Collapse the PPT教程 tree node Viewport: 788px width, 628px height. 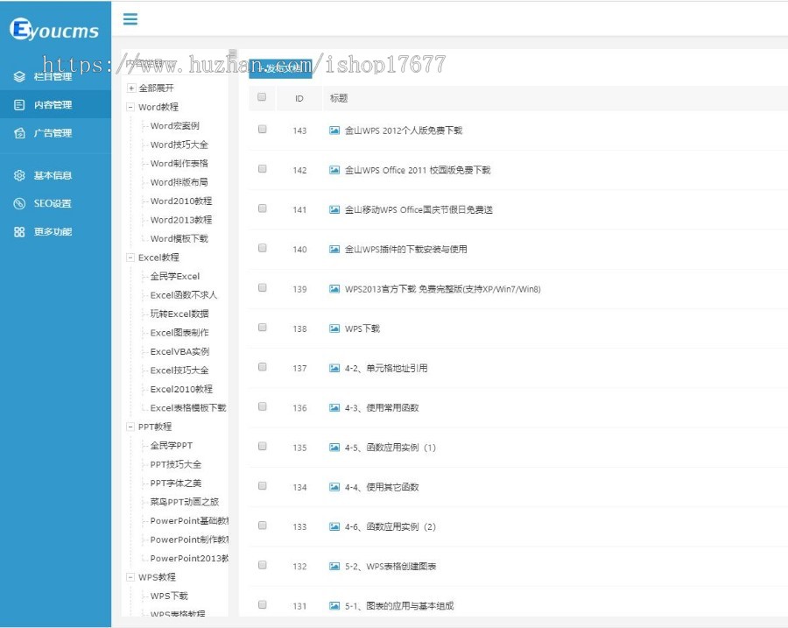click(x=130, y=427)
